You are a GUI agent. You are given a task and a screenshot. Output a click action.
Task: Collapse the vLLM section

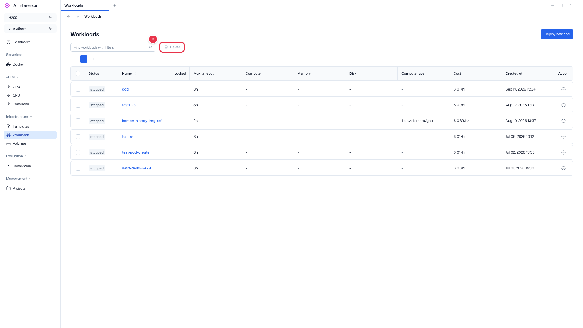click(12, 77)
